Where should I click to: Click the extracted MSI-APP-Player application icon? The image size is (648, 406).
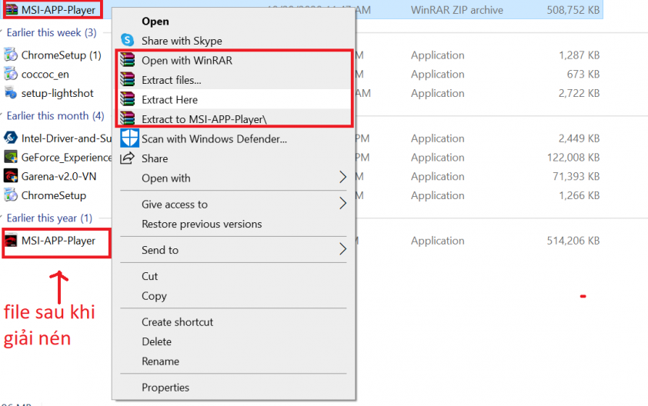click(11, 241)
